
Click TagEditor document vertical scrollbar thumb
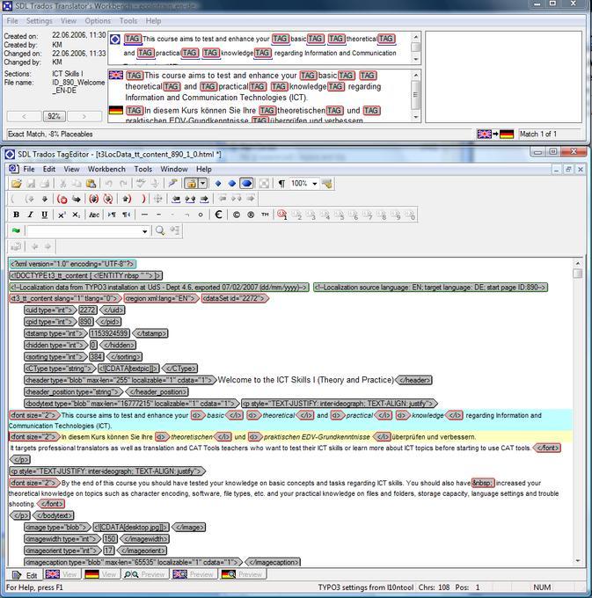tap(578, 273)
